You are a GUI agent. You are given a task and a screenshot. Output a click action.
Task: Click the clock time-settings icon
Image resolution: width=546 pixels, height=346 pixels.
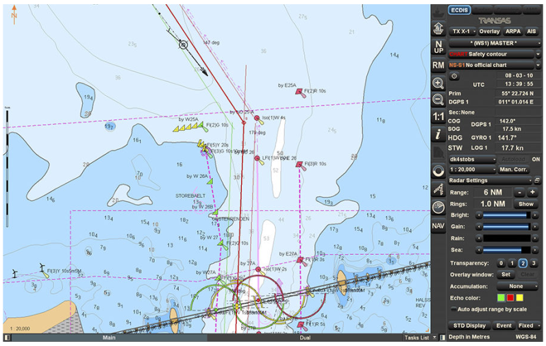click(x=454, y=76)
